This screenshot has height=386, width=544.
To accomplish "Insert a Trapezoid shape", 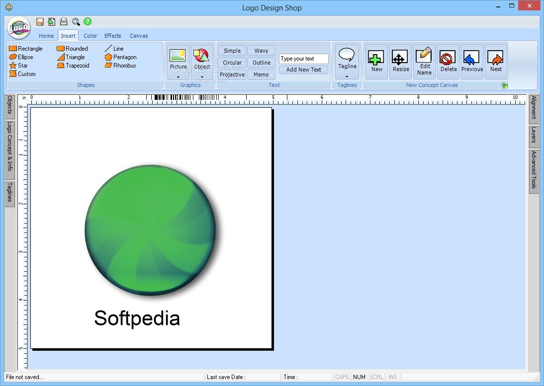I will 73,66.
